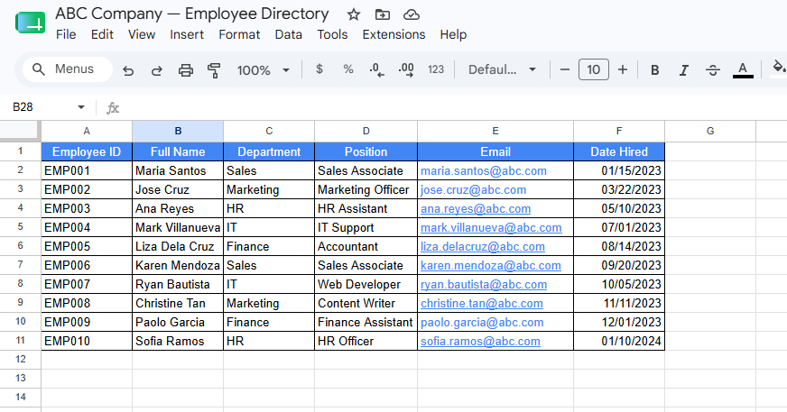Screen dimensions: 787x412
Task: Click the fx formula bar
Action: [447, 108]
